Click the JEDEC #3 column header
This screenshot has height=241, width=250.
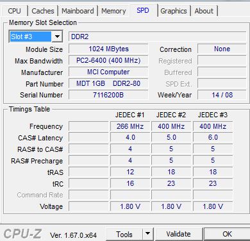tap(213, 115)
